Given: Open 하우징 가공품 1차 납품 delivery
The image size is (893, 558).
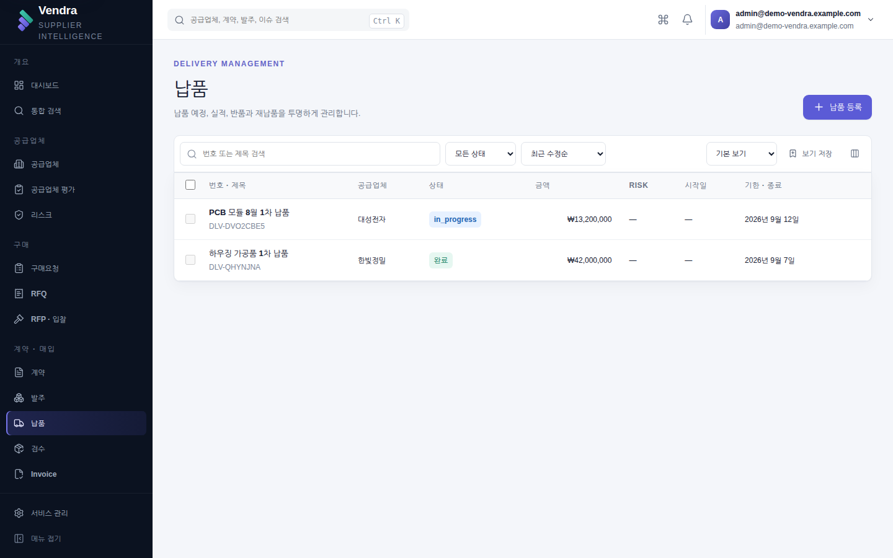Looking at the screenshot, I should [x=249, y=254].
